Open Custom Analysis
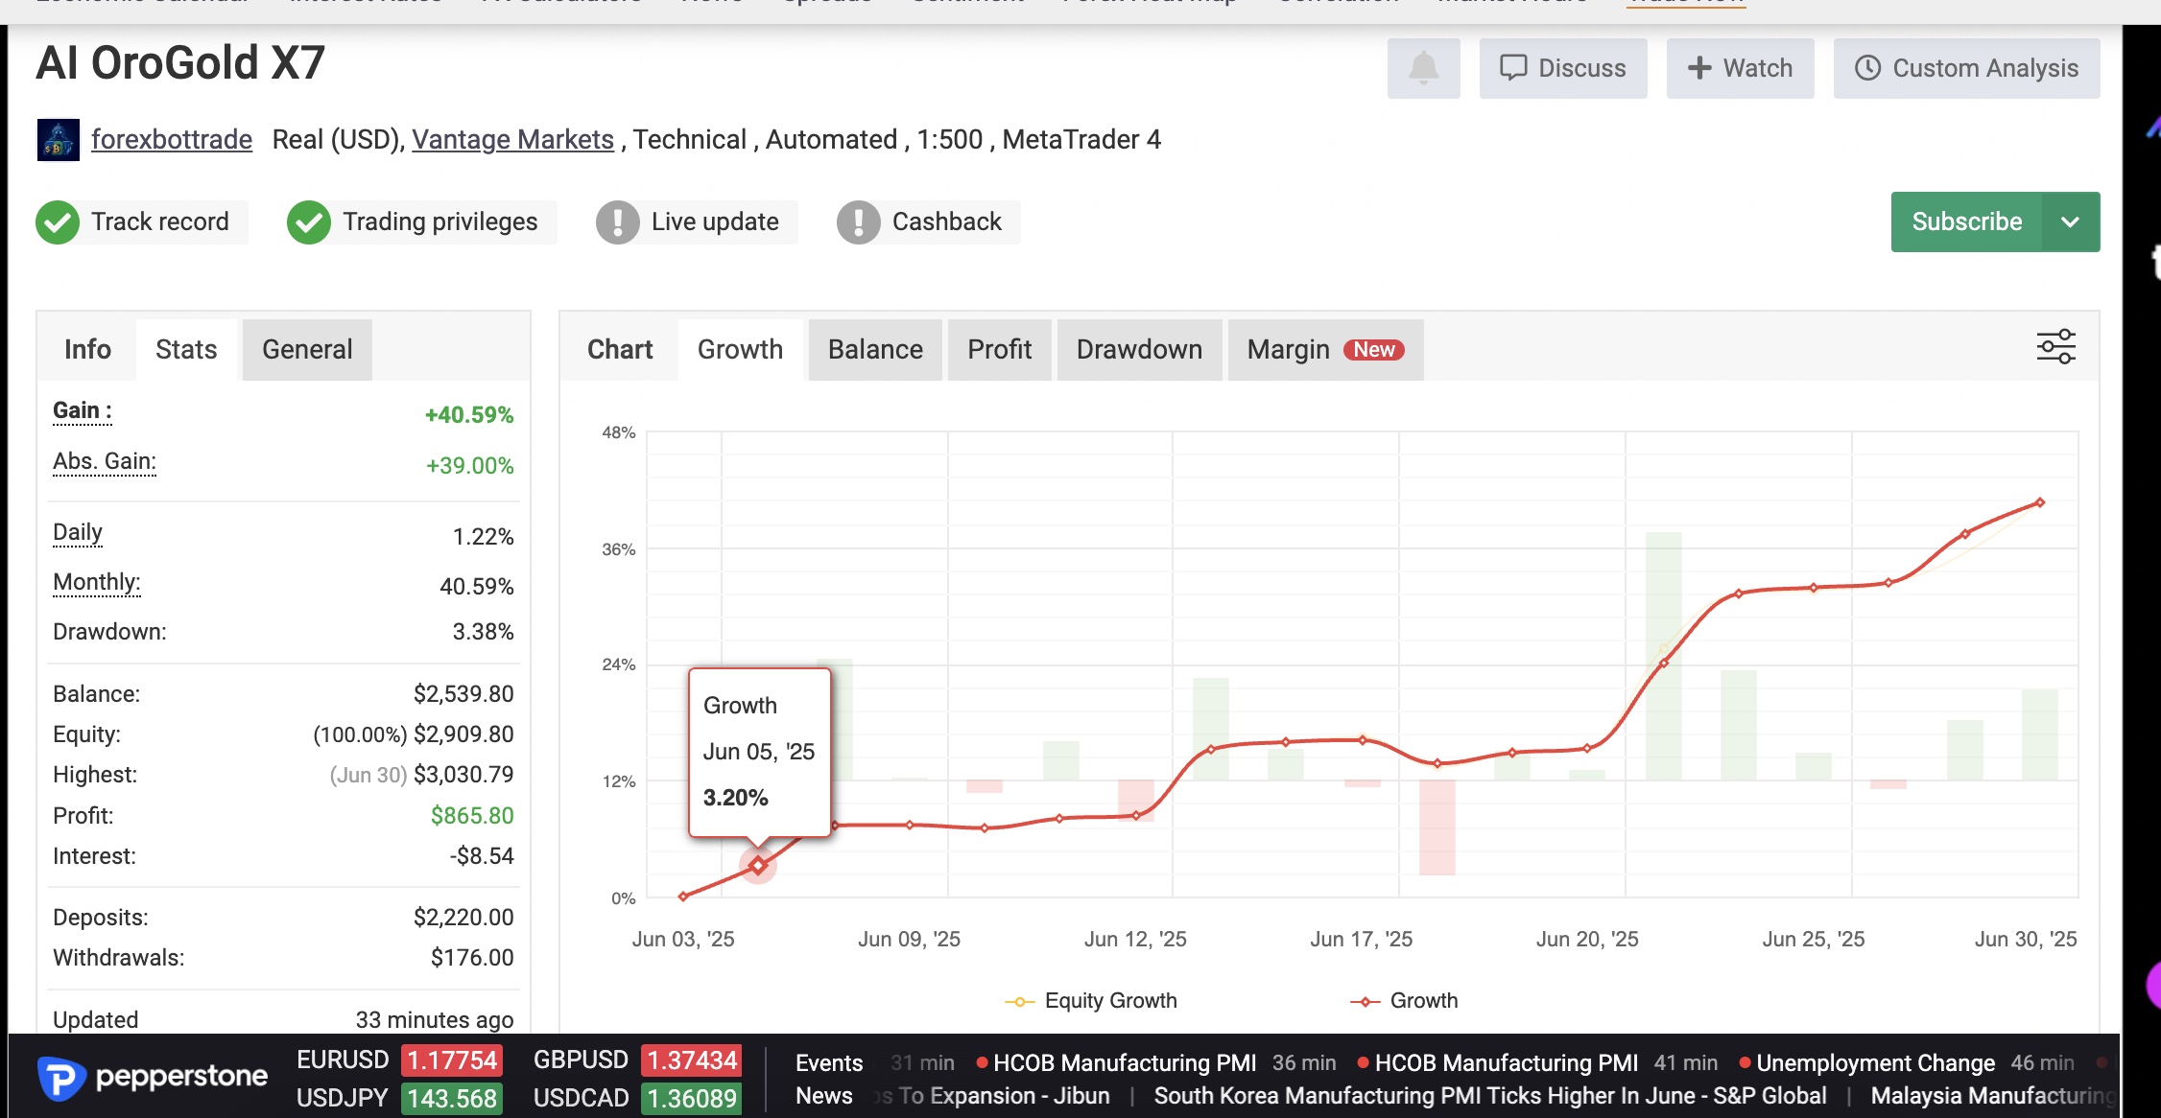 pos(1966,68)
